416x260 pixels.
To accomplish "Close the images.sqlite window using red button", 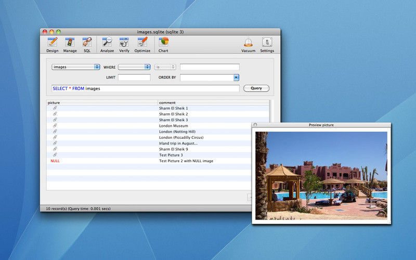I will 45,32.
